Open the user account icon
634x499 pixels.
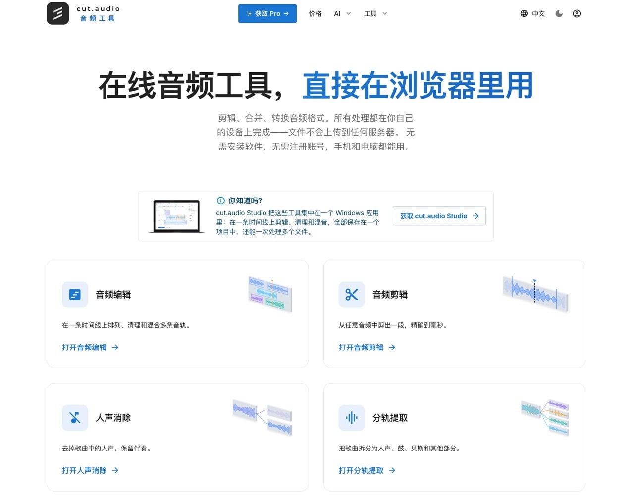point(577,13)
